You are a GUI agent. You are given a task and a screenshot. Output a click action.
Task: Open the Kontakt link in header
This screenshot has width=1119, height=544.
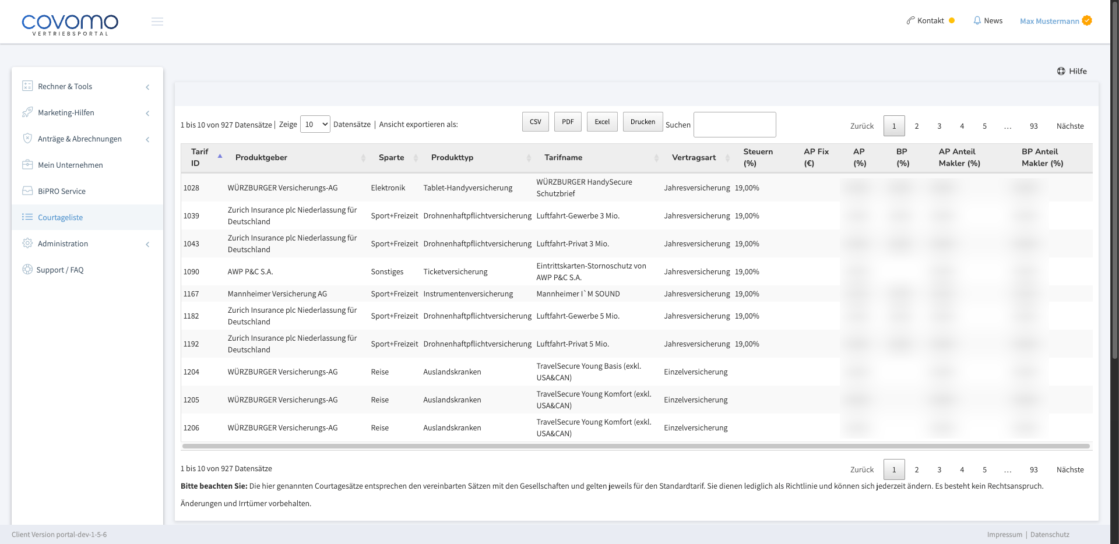[x=930, y=21]
